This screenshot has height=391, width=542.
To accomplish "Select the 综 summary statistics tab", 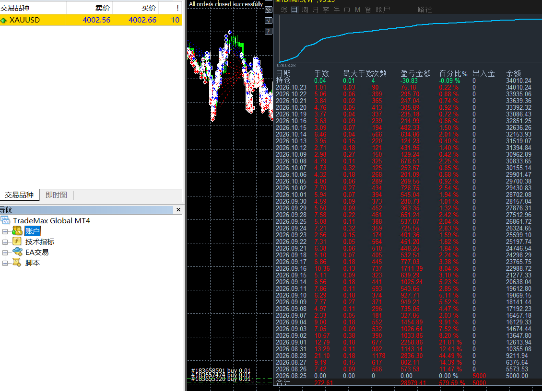I will [x=284, y=10].
